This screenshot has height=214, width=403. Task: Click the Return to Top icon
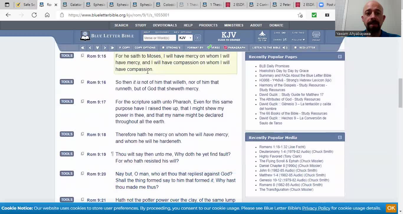(x=262, y=36)
